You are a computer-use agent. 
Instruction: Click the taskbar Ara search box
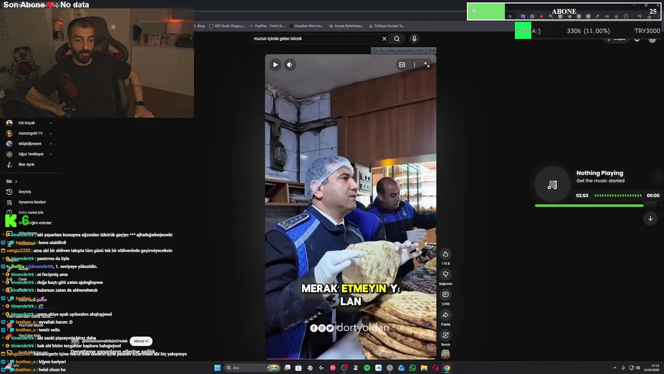point(252,368)
